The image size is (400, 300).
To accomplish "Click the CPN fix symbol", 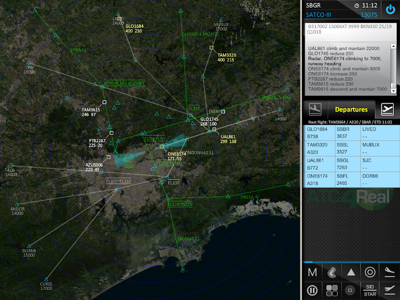I will click(x=29, y=63).
